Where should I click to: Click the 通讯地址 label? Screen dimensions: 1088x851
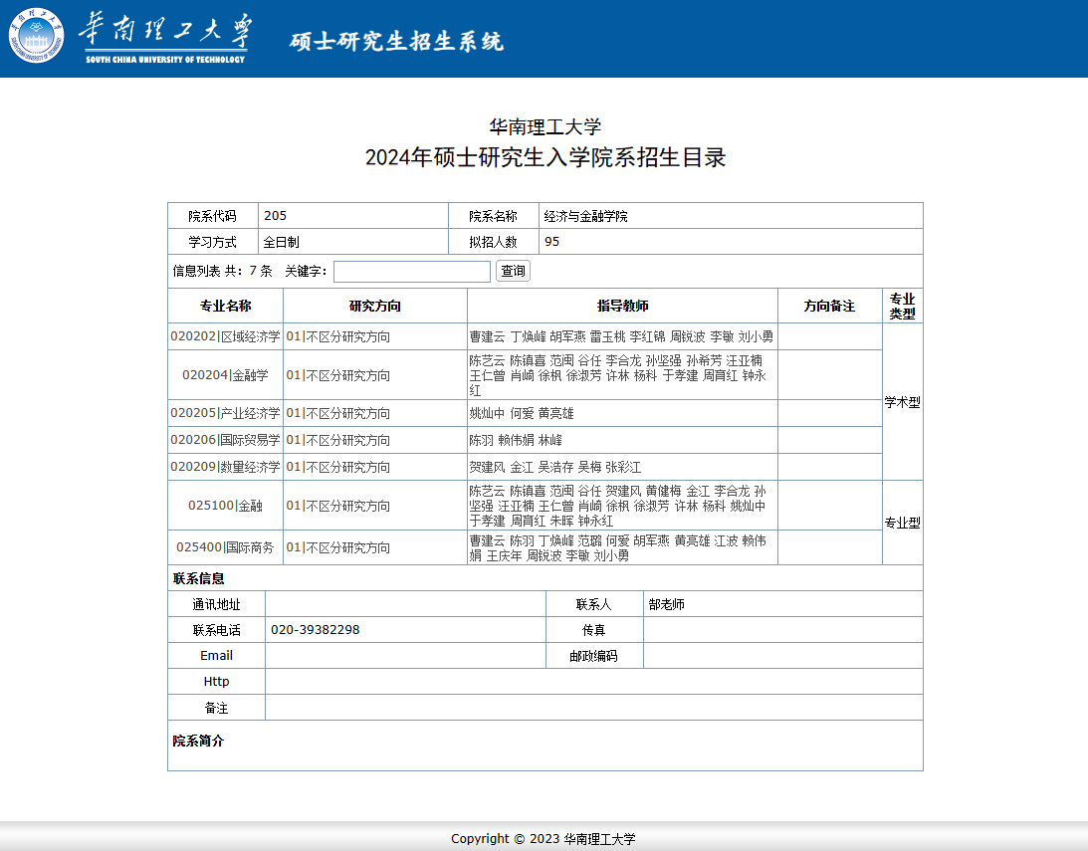click(x=216, y=604)
